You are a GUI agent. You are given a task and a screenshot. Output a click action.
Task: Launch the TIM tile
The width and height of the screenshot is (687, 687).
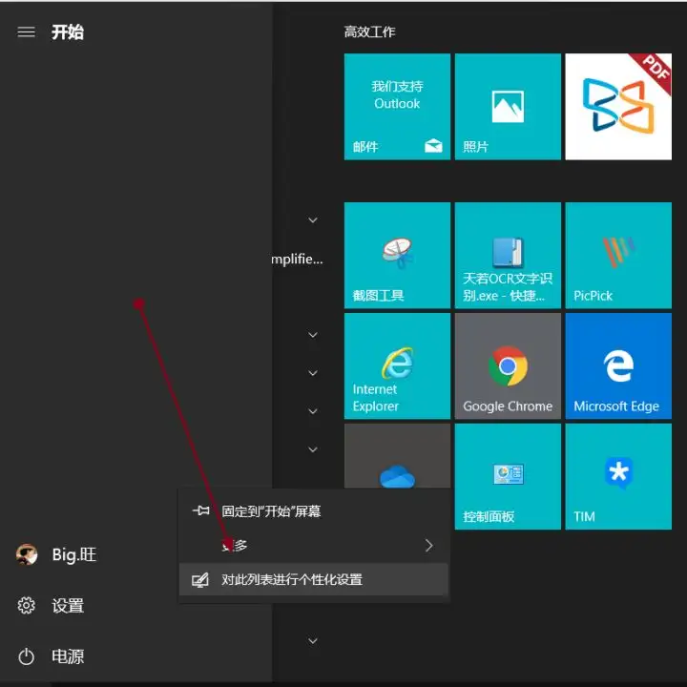pos(618,476)
